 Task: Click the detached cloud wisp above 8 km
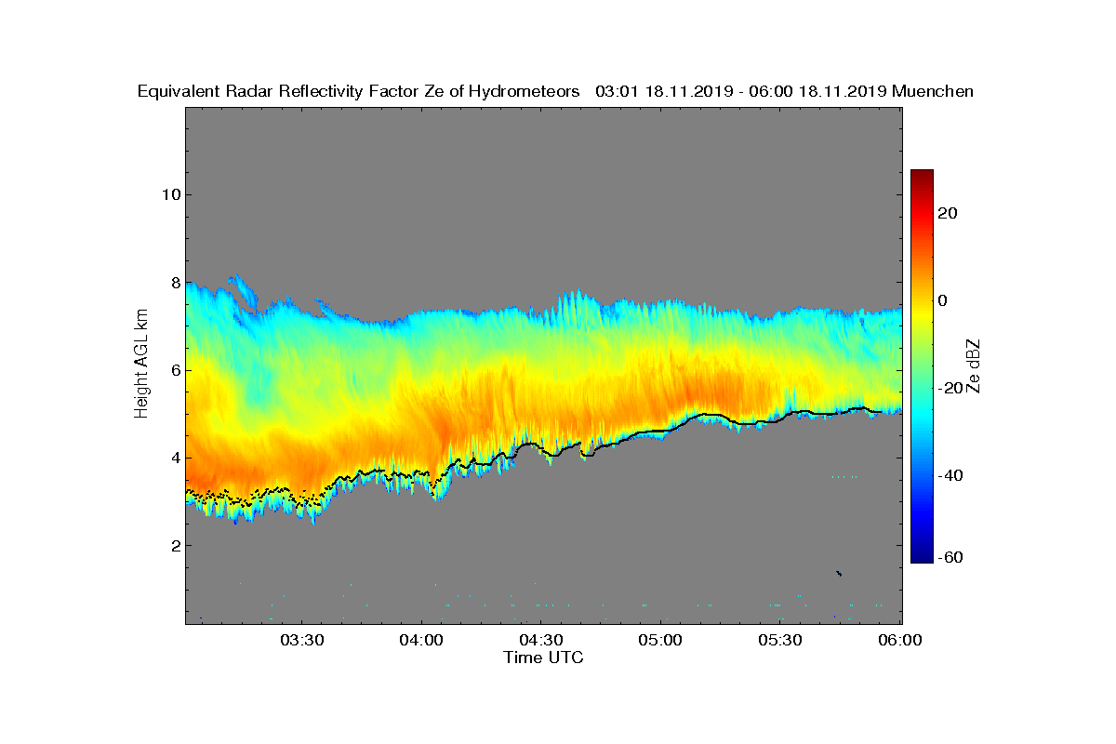(x=244, y=290)
